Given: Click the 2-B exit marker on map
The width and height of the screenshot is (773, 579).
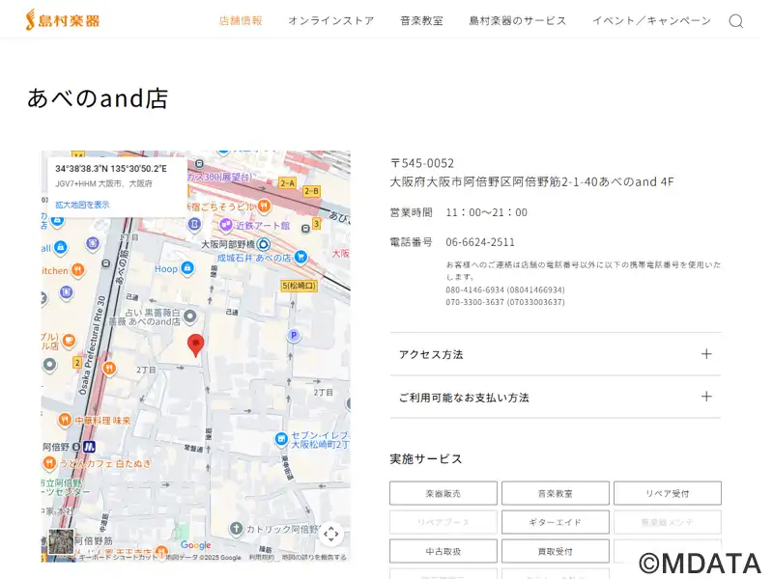Looking at the screenshot, I should [311, 191].
